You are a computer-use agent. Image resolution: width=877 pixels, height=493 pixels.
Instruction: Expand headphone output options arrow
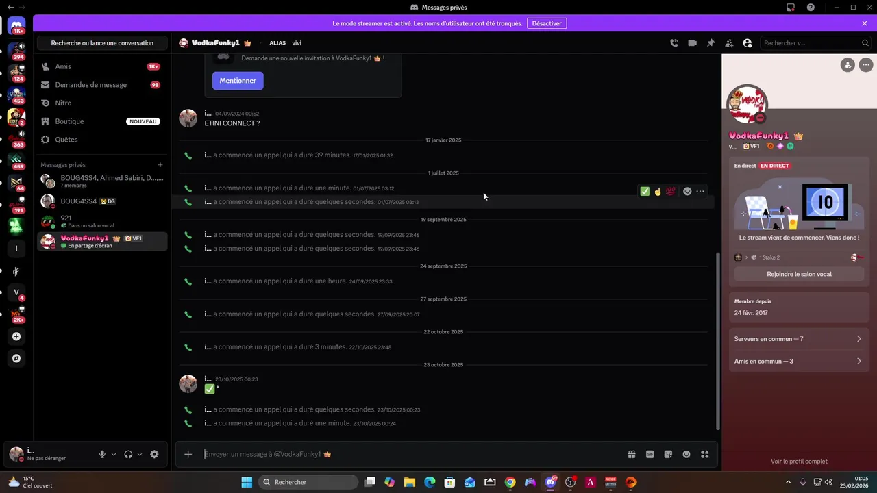point(140,454)
